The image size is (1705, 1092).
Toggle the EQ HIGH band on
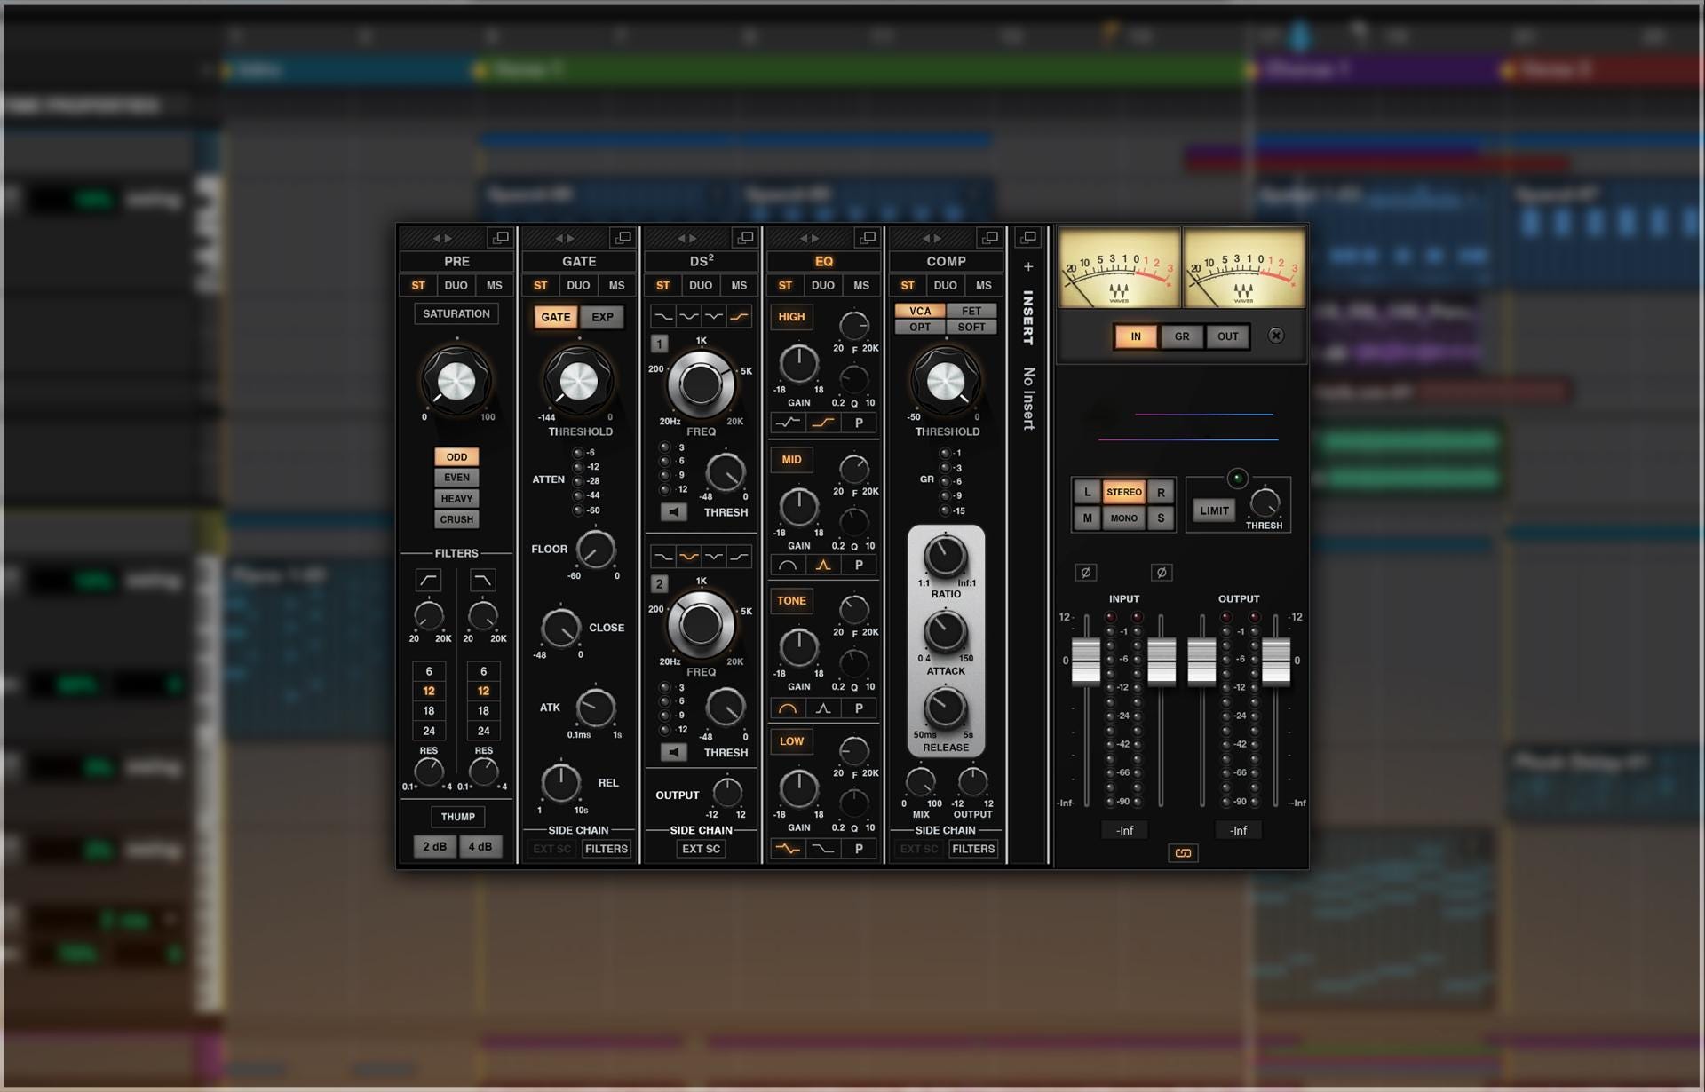point(791,317)
